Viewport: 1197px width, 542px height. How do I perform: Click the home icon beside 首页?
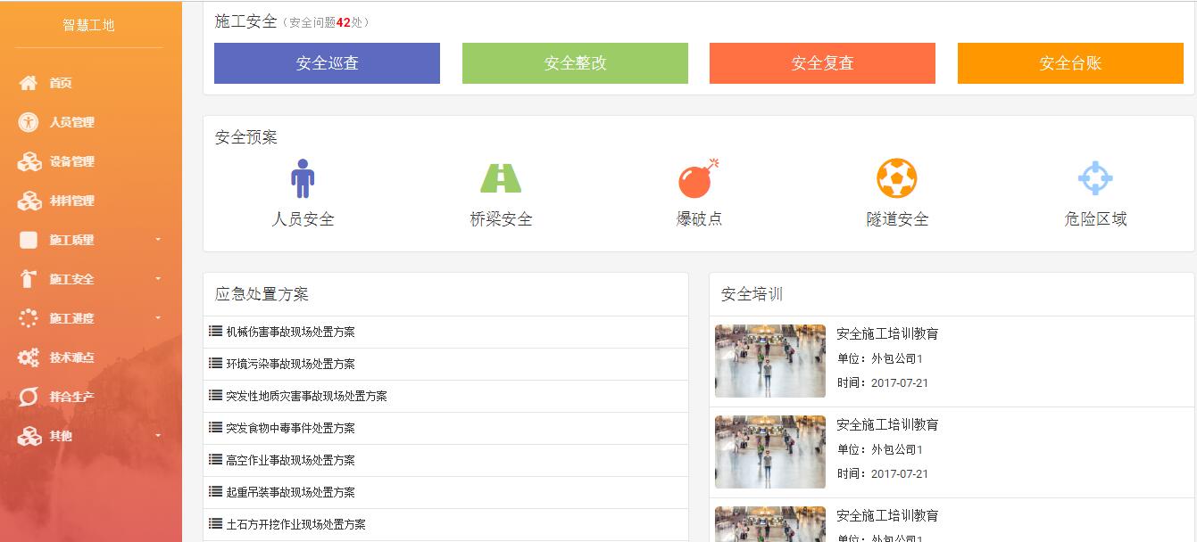pos(29,83)
